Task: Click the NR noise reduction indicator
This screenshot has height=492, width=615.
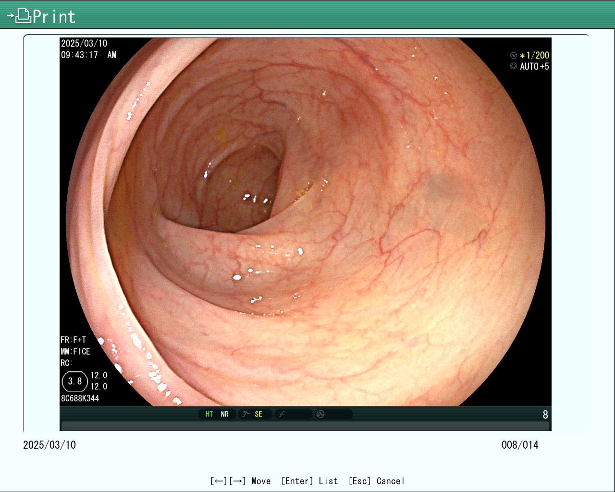Action: point(224,414)
